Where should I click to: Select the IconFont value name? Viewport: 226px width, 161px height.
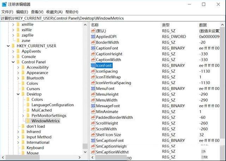coord(104,65)
